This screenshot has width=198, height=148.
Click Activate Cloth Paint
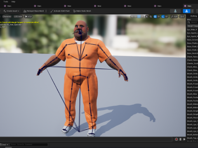click(x=60, y=11)
